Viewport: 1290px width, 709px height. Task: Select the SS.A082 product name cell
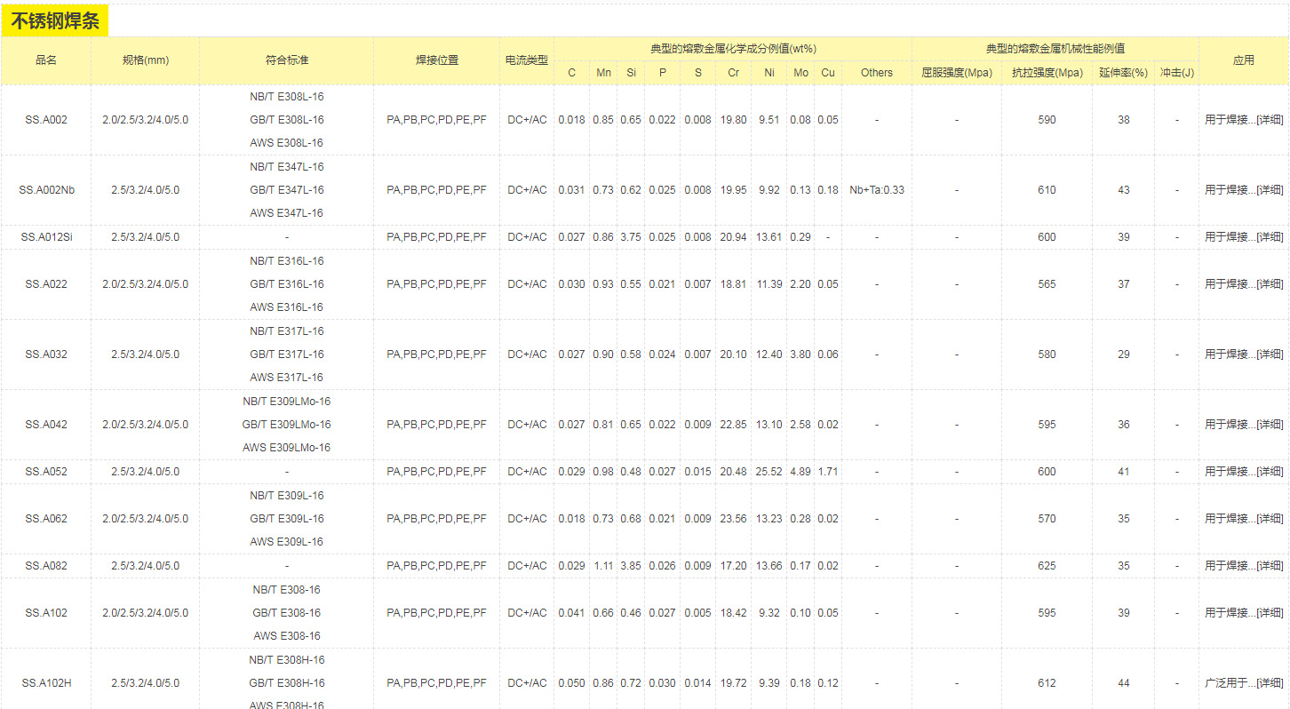(46, 566)
